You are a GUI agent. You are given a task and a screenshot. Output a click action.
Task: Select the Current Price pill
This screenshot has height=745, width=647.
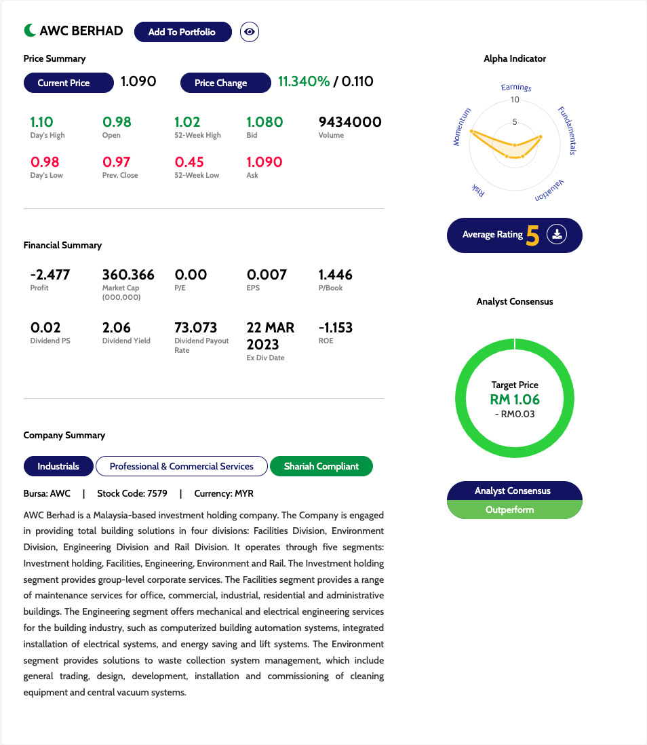click(x=66, y=83)
